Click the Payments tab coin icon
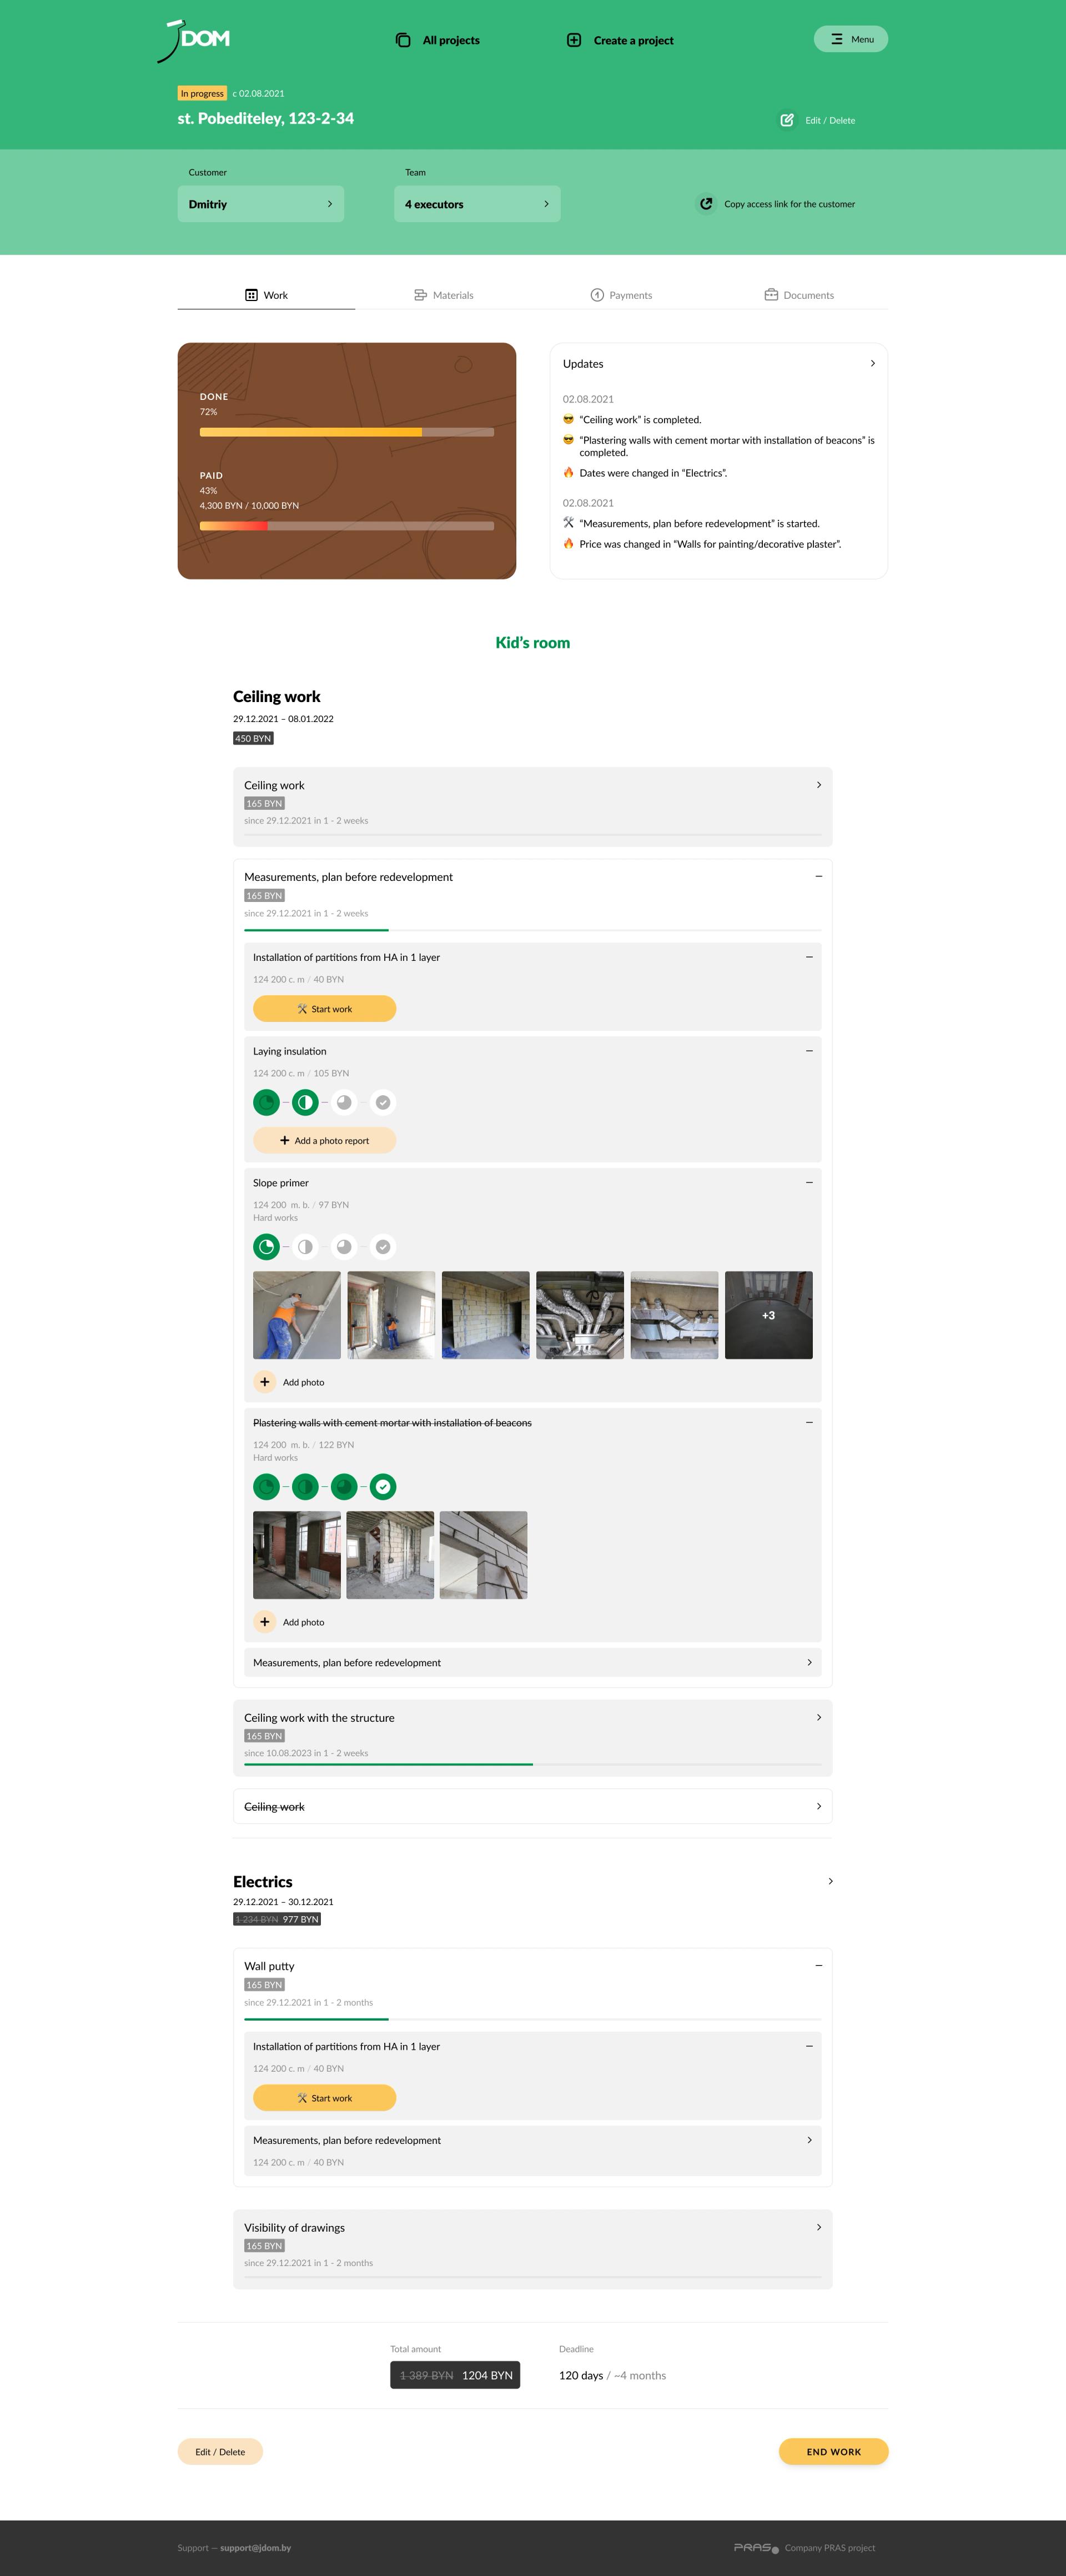The width and height of the screenshot is (1066, 2576). [x=597, y=295]
